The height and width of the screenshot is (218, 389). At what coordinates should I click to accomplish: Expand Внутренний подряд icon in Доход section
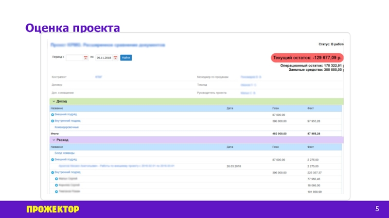pyautogui.click(x=53, y=121)
